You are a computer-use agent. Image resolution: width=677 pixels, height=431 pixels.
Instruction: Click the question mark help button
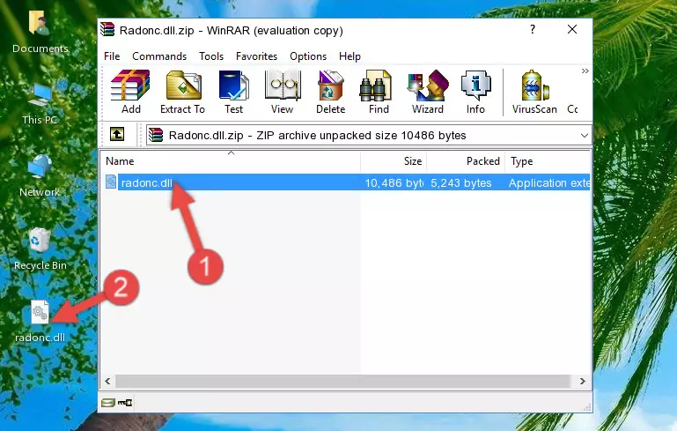coord(533,29)
